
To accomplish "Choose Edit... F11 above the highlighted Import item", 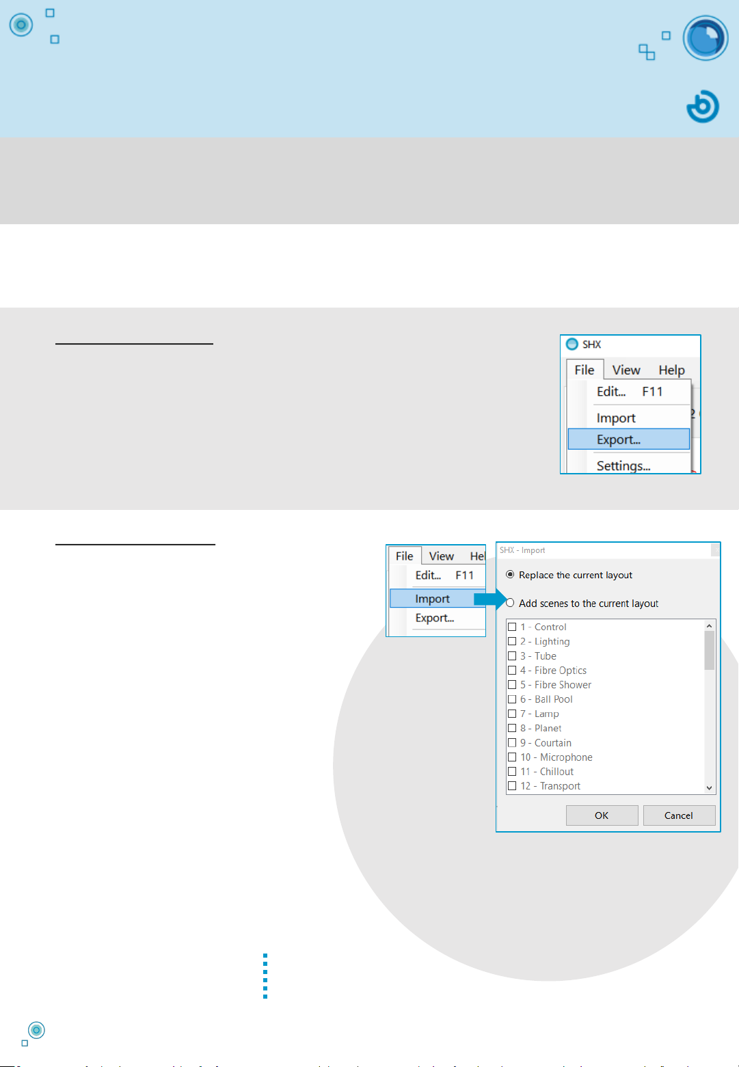I will click(445, 576).
